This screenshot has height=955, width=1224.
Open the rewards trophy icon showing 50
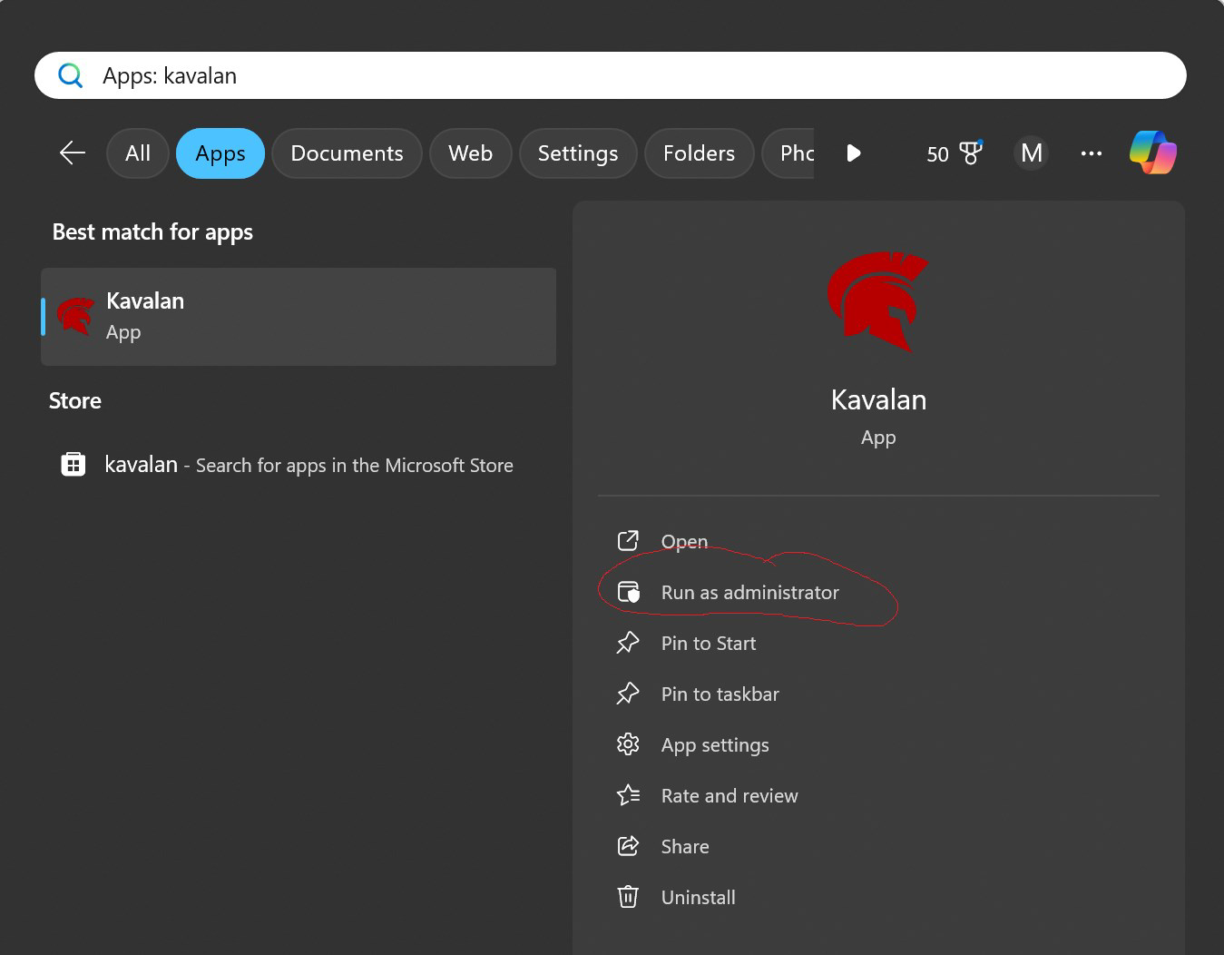pyautogui.click(x=954, y=153)
